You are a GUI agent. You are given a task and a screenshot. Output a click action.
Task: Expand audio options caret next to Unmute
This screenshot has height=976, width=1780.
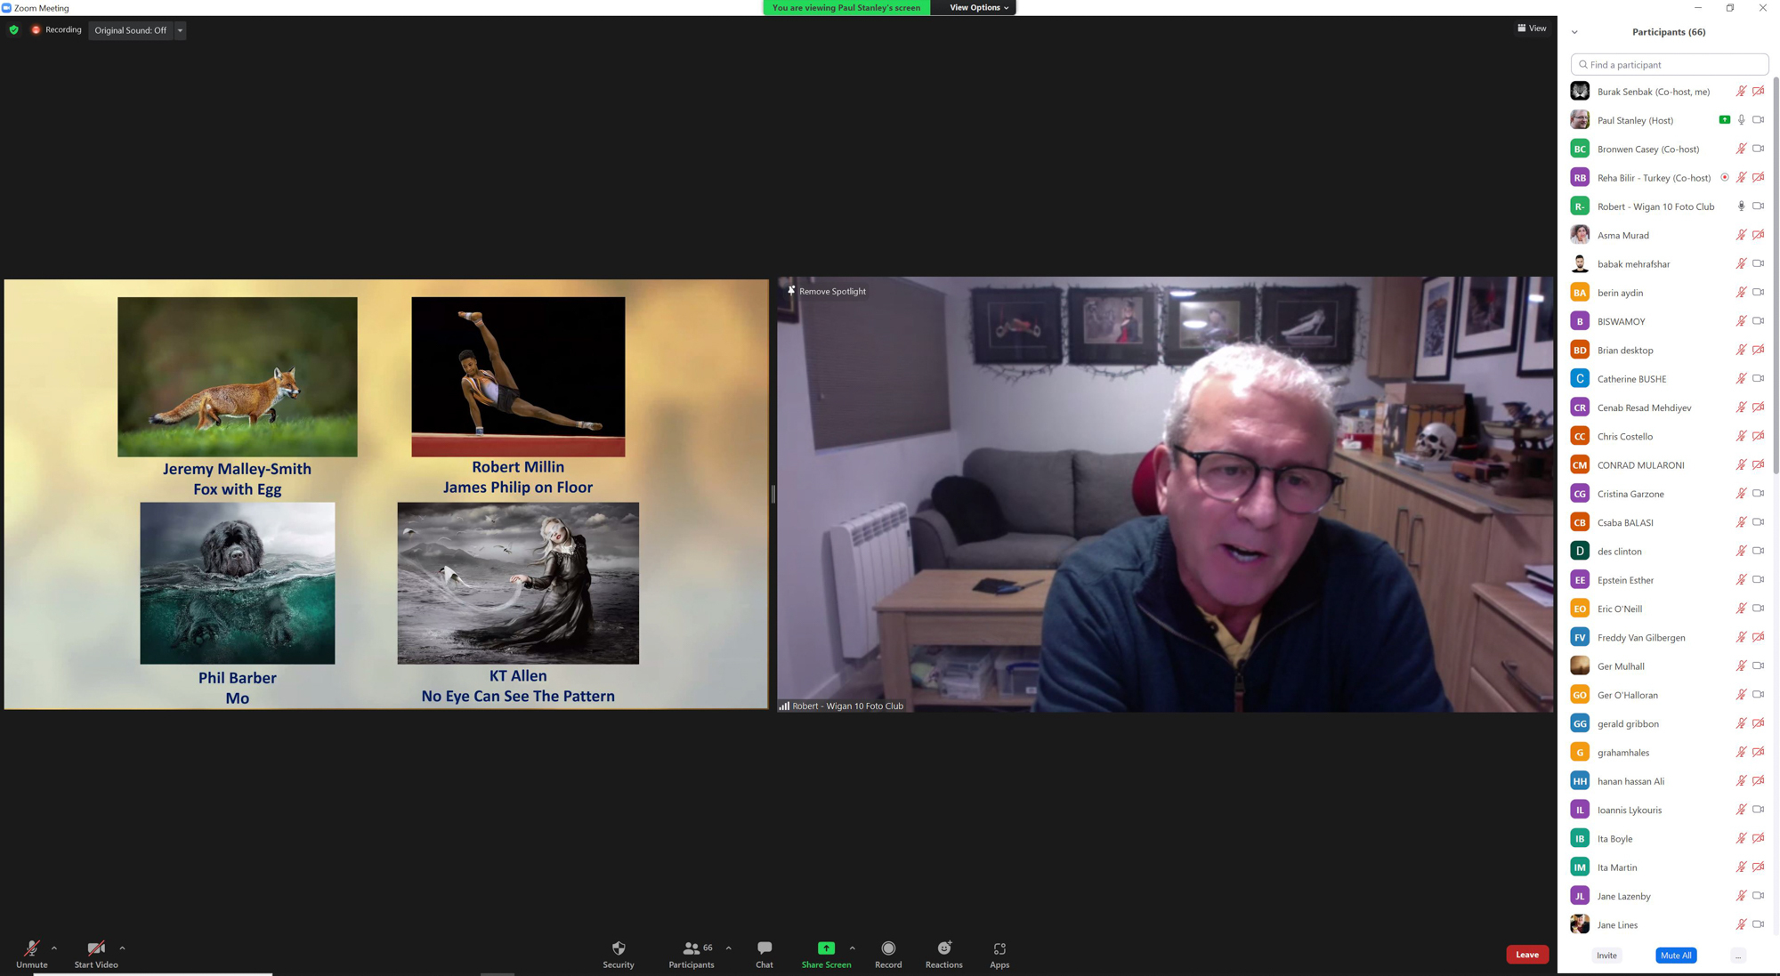54,948
